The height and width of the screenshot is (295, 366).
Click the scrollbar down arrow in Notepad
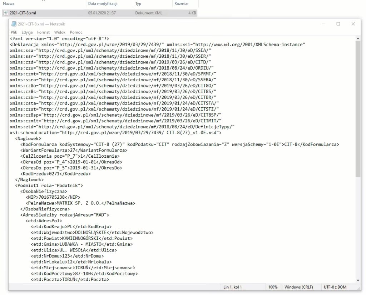tap(358, 280)
